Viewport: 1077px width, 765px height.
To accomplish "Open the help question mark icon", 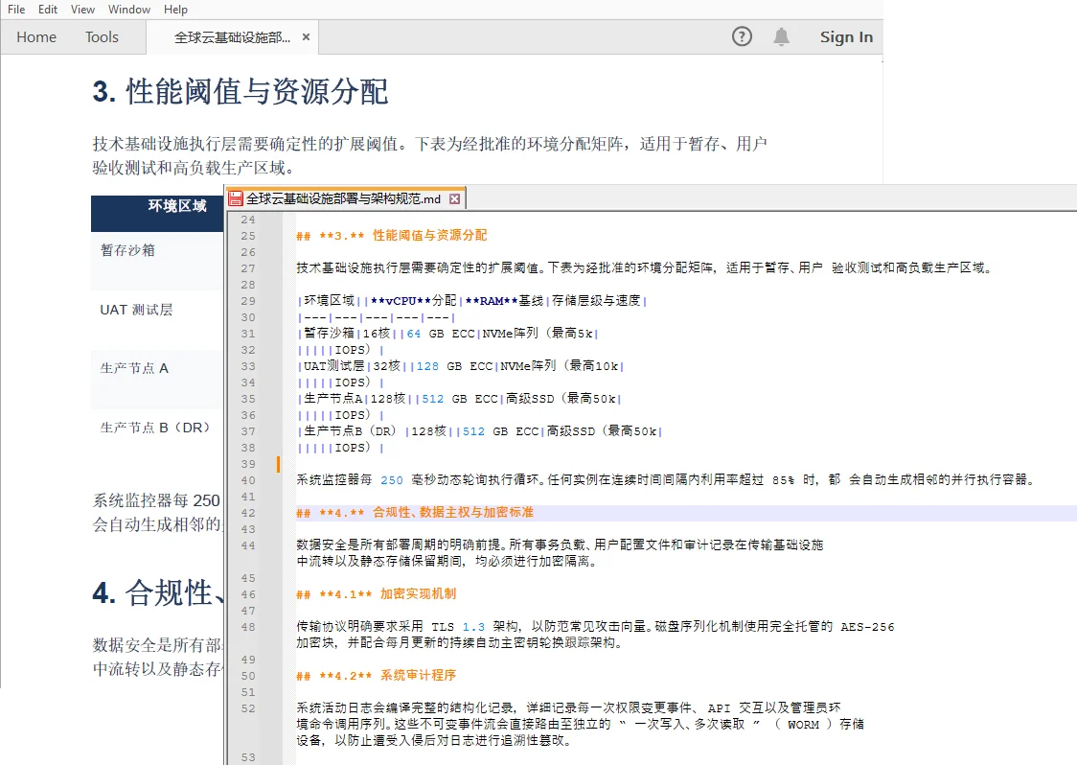I will click(742, 36).
